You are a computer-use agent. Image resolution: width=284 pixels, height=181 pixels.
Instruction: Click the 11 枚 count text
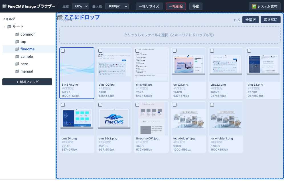click(237, 20)
